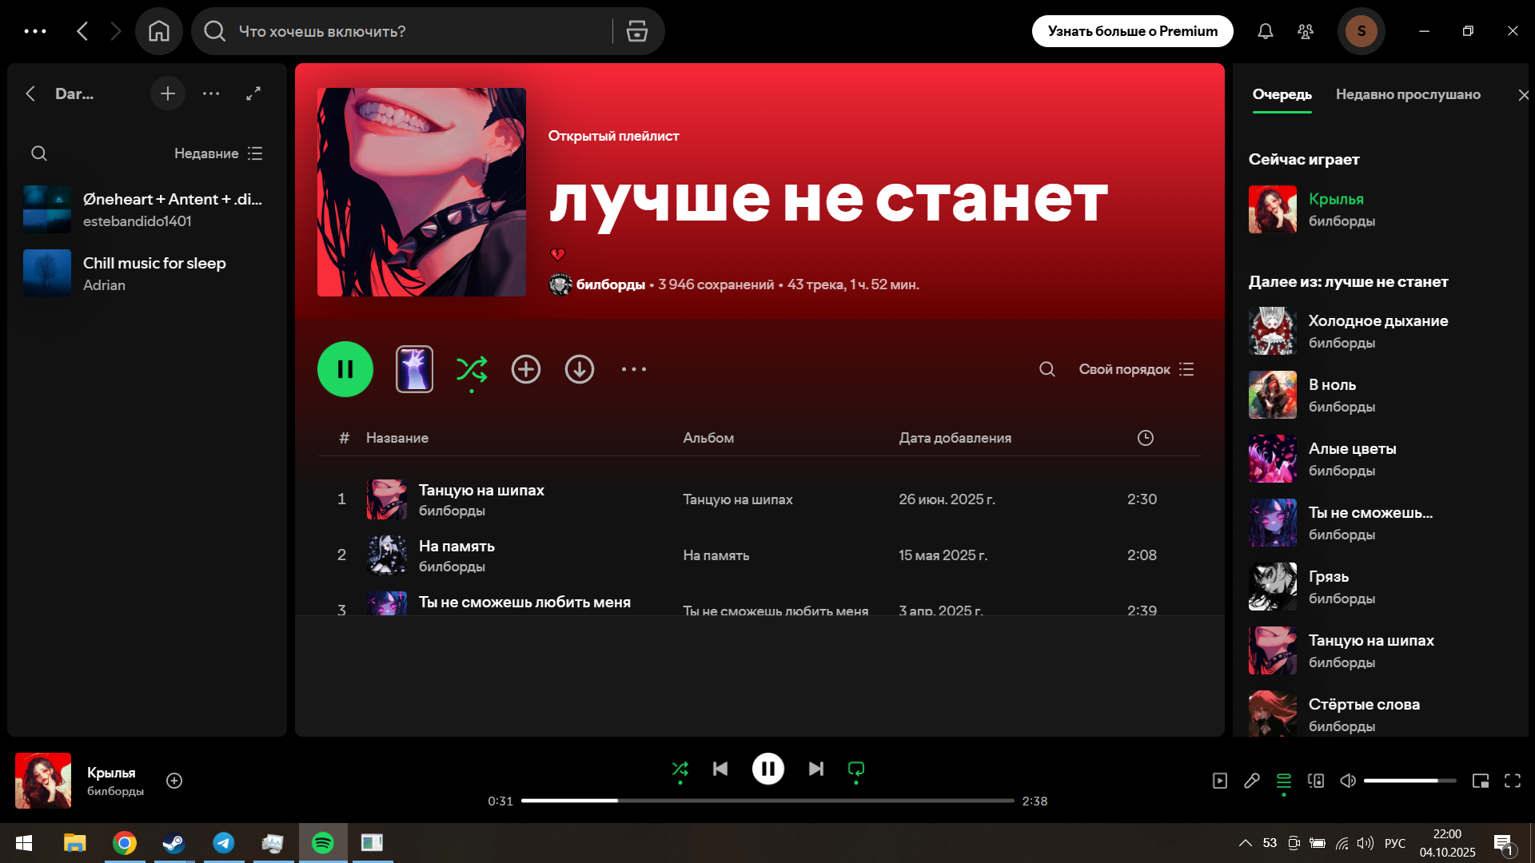Expand the library panel with arrows icon

[x=253, y=93]
